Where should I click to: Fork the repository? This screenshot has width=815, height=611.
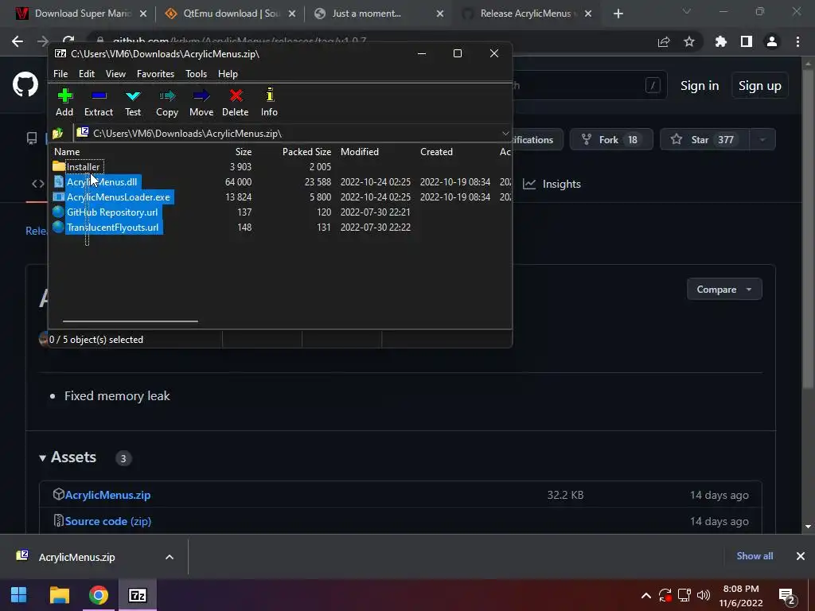(610, 140)
